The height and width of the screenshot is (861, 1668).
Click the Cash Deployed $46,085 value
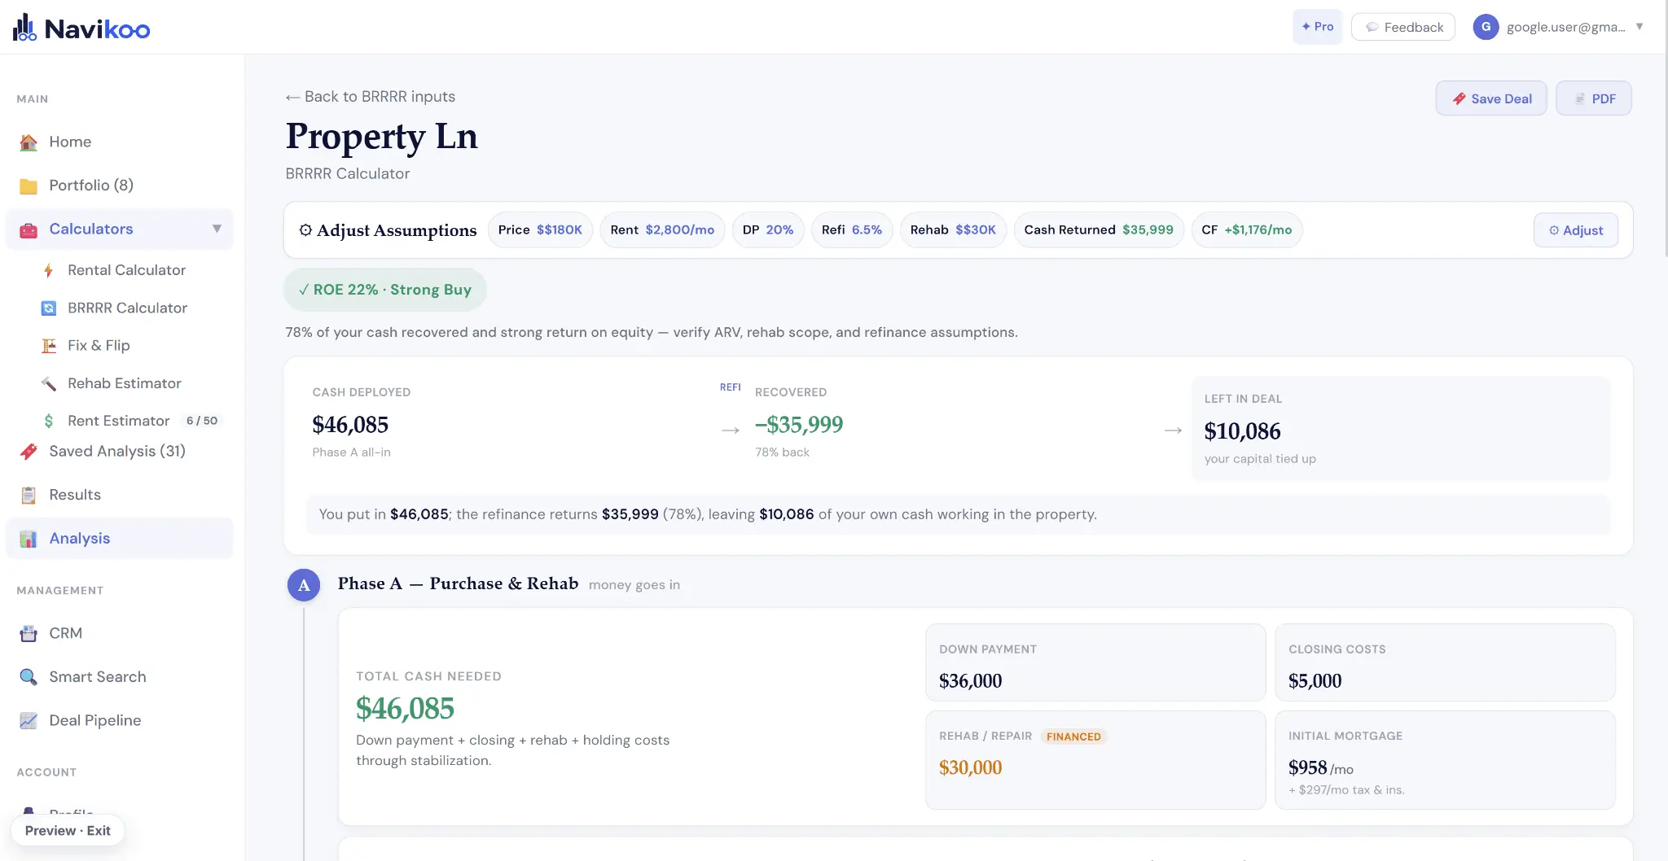(x=350, y=425)
